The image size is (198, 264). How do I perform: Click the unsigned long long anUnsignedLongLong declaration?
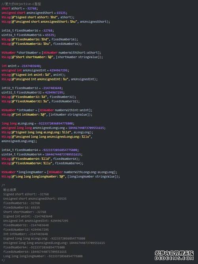(53, 128)
